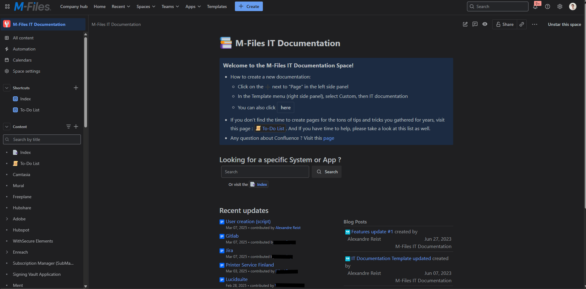Expand the Enreach page tree
The height and width of the screenshot is (289, 586).
[7, 252]
